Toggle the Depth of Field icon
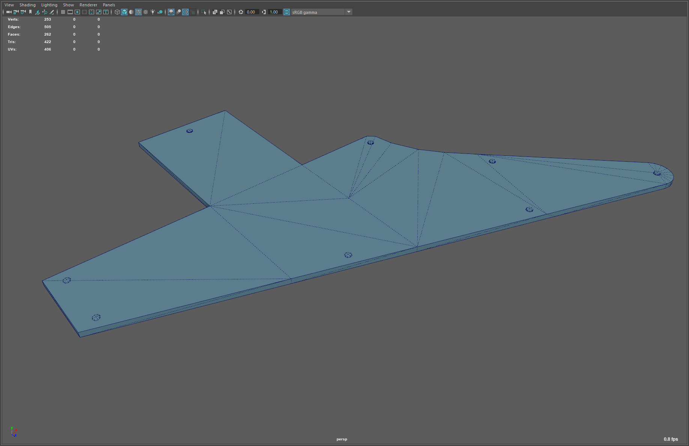The height and width of the screenshot is (446, 689). 193,12
